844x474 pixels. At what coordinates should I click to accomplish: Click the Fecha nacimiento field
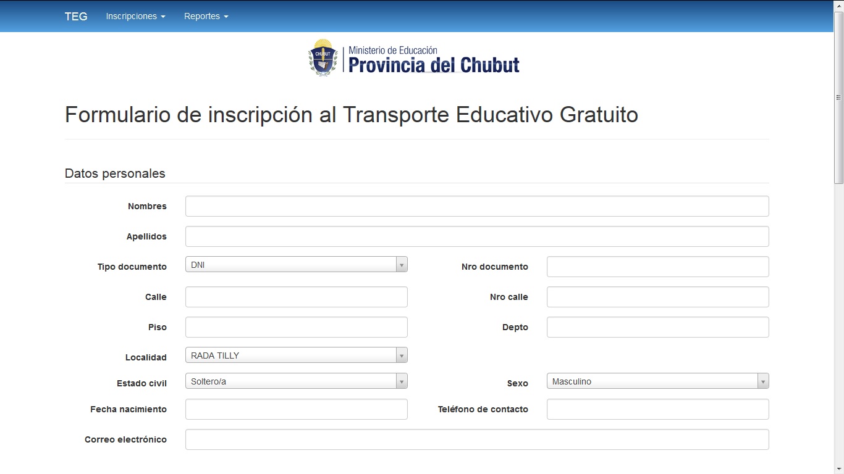[x=296, y=409]
